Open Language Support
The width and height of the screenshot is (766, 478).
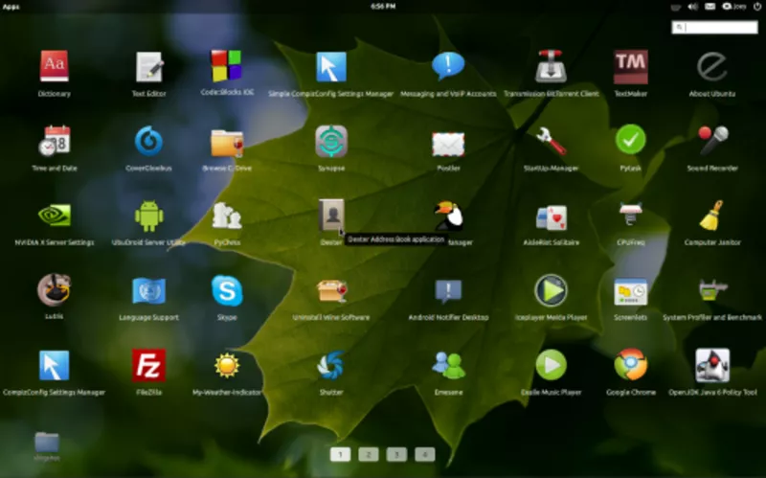click(x=149, y=291)
